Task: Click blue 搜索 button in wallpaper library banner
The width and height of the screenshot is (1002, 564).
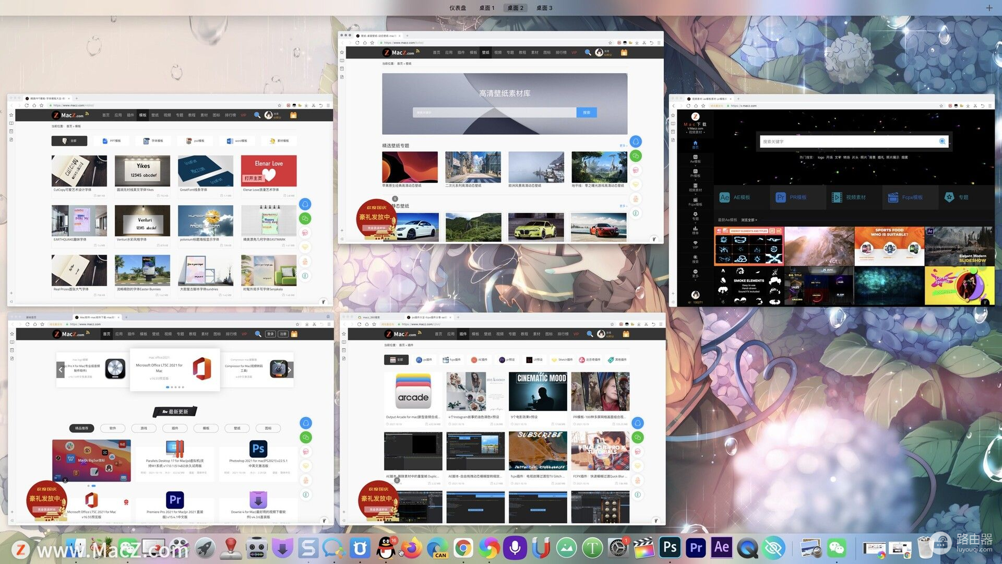Action: [586, 112]
